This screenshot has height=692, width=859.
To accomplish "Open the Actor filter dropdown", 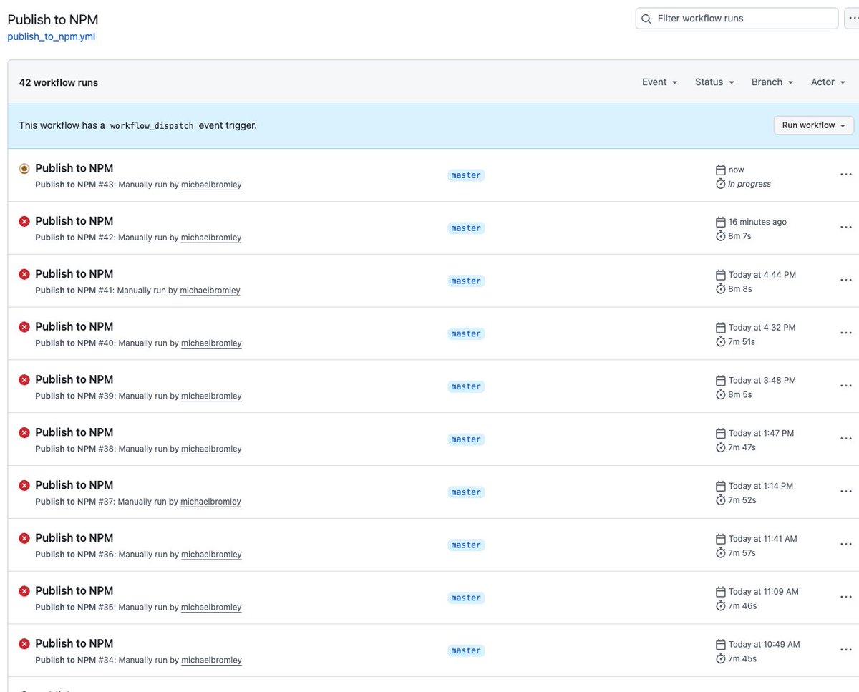I will click(828, 82).
